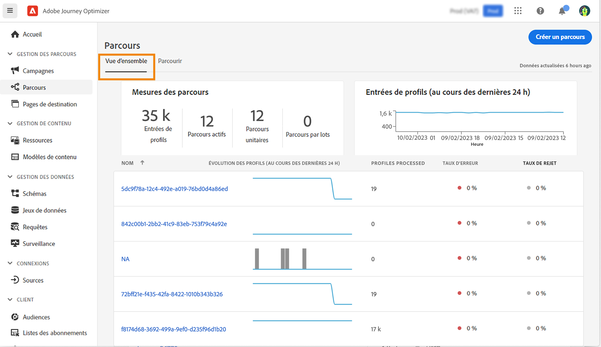Go to Accueil home in sidebar
The width and height of the screenshot is (601, 347).
32,34
